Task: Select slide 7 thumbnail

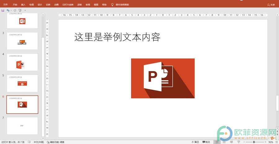Action: [22, 126]
